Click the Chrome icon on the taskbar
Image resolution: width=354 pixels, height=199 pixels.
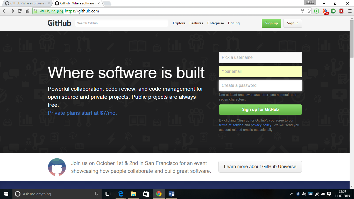[x=159, y=194]
